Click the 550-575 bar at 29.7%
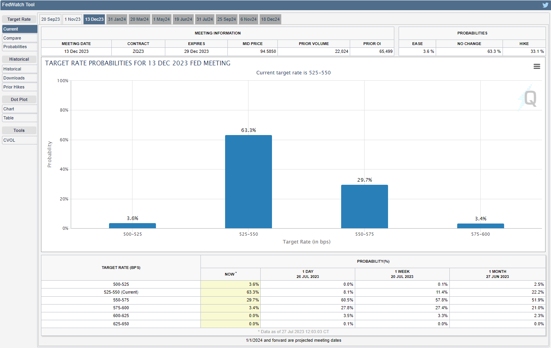Image resolution: width=551 pixels, height=348 pixels. [365, 206]
